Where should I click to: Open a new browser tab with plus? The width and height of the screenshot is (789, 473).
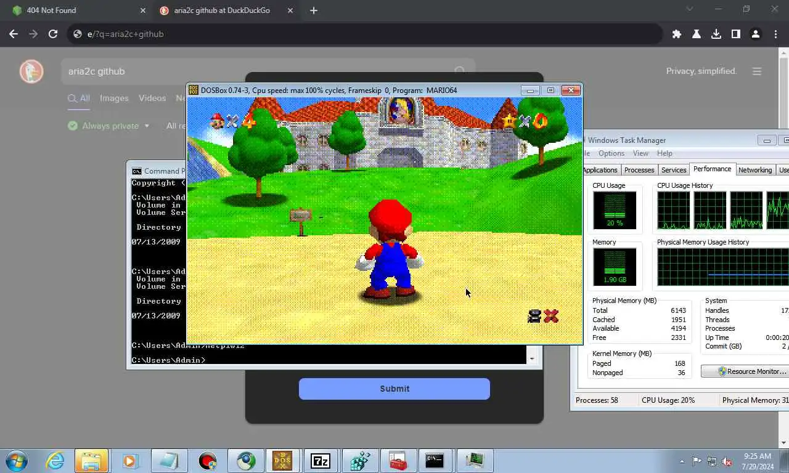[x=314, y=10]
